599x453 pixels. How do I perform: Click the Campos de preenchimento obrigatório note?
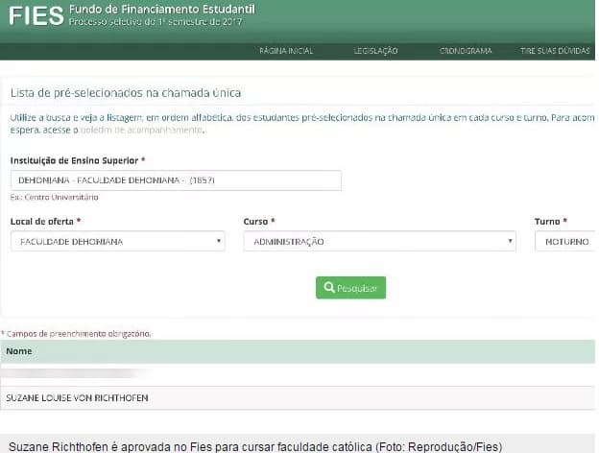pyautogui.click(x=77, y=333)
